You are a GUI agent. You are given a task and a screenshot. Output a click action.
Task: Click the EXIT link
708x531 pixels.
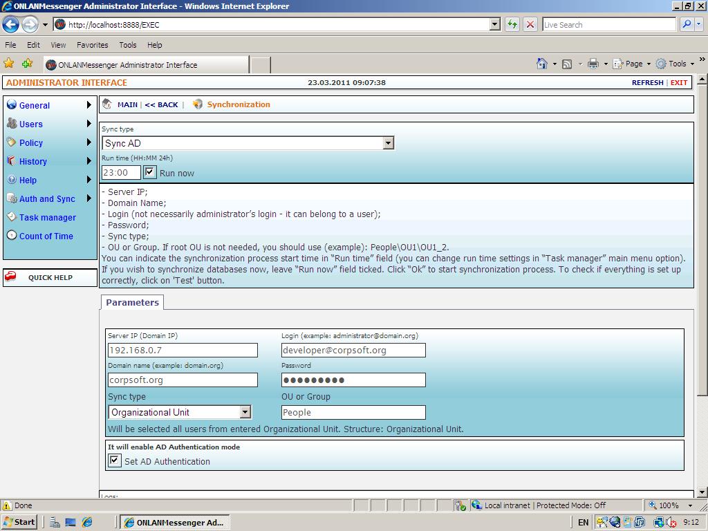pos(679,82)
